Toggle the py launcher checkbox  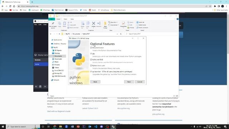click(91, 72)
